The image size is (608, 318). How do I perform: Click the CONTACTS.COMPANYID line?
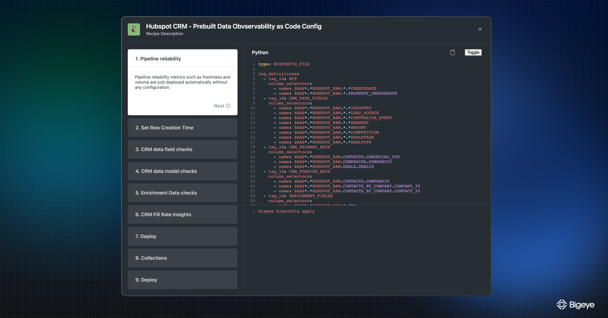click(x=331, y=181)
